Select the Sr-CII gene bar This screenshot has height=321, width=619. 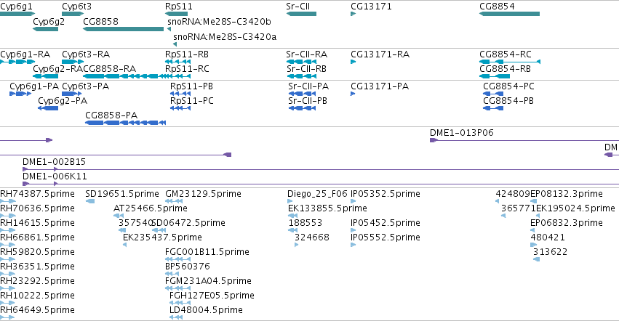(301, 14)
